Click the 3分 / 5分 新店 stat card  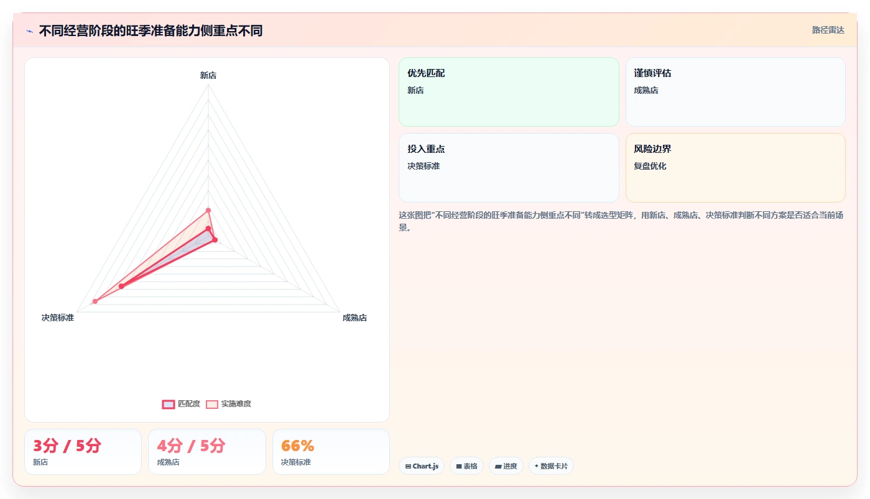[x=83, y=452]
